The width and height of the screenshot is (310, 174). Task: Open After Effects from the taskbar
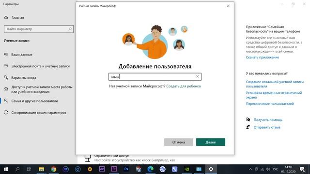[102, 169]
